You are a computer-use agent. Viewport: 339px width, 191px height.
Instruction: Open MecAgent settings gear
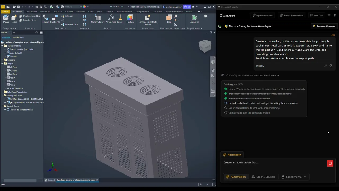coord(335,15)
